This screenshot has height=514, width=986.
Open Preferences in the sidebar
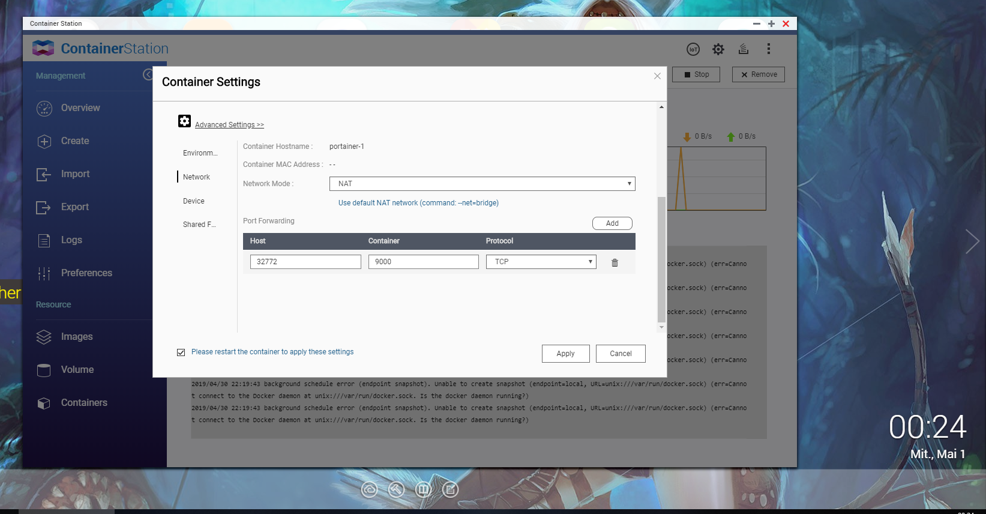(88, 273)
